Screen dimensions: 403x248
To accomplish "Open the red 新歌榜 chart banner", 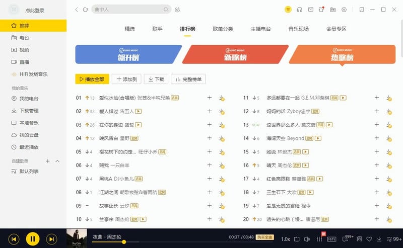I will 235,54.
